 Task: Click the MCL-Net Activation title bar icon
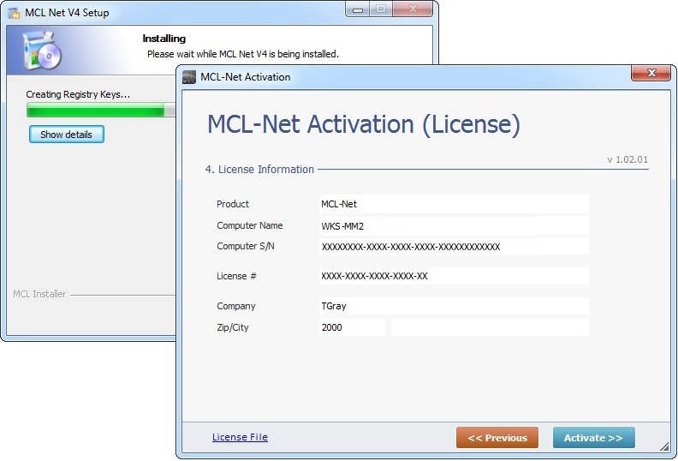click(189, 77)
